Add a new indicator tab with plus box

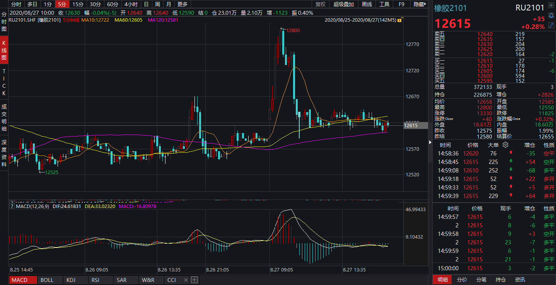tap(194, 280)
